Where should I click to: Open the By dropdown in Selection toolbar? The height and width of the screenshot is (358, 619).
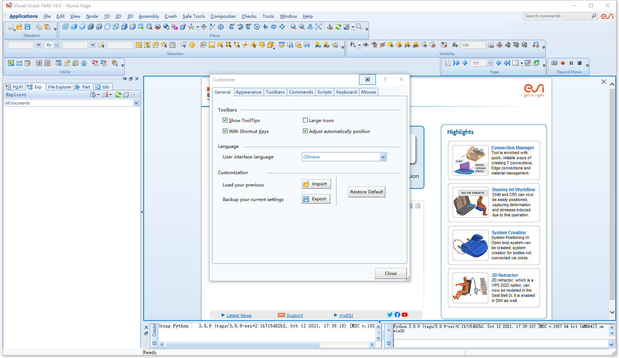tap(57, 45)
